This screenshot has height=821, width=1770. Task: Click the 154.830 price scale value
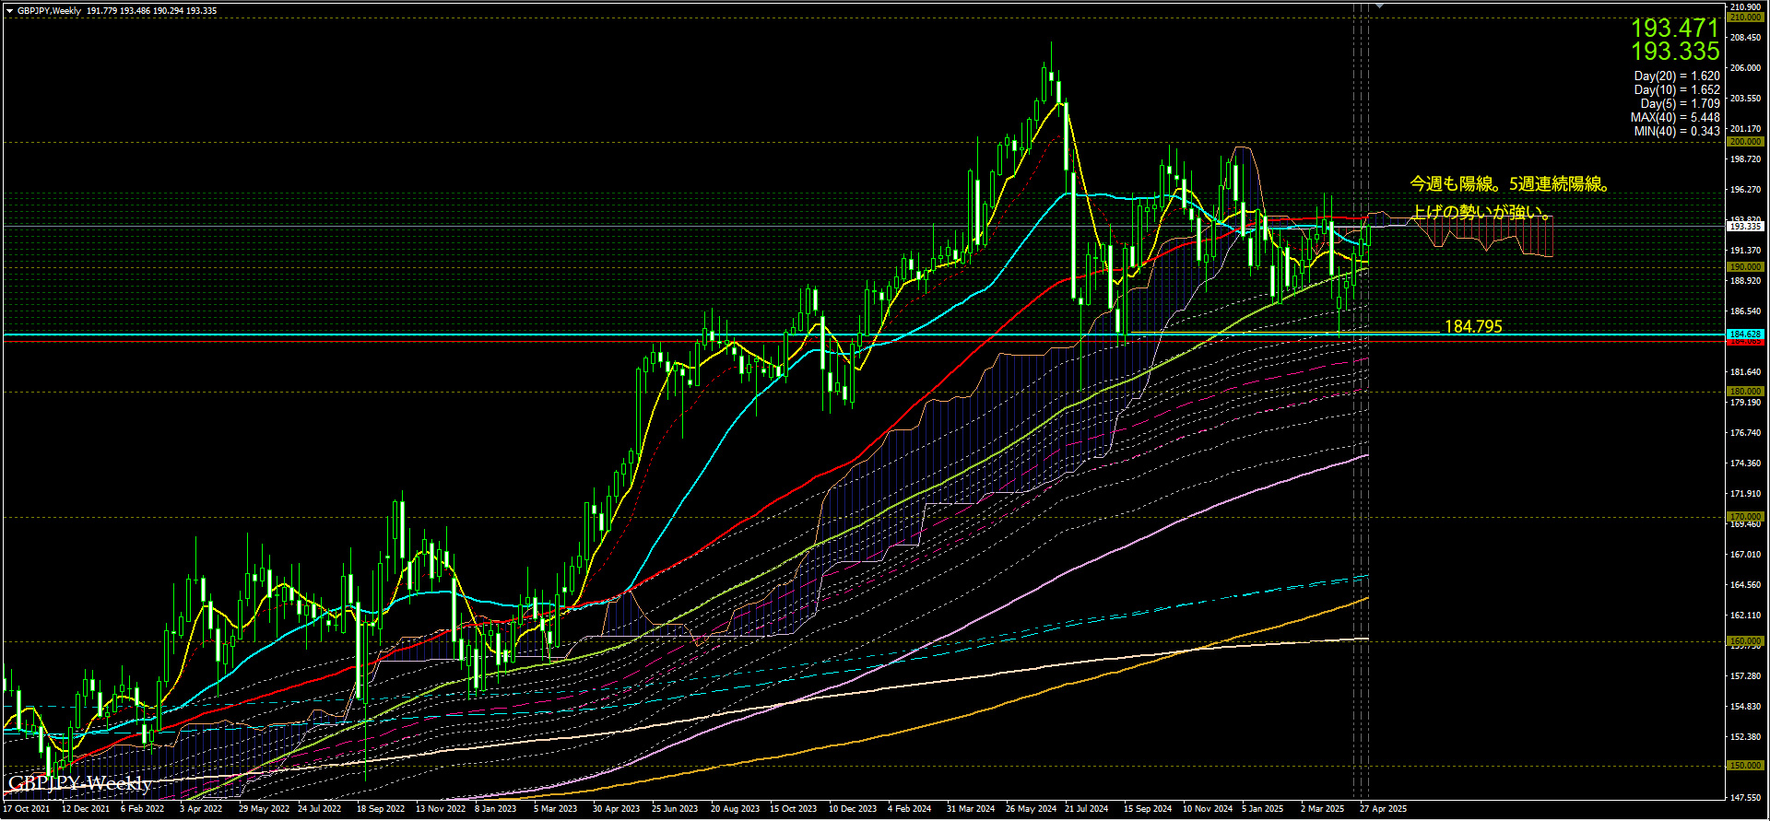pos(1746,707)
